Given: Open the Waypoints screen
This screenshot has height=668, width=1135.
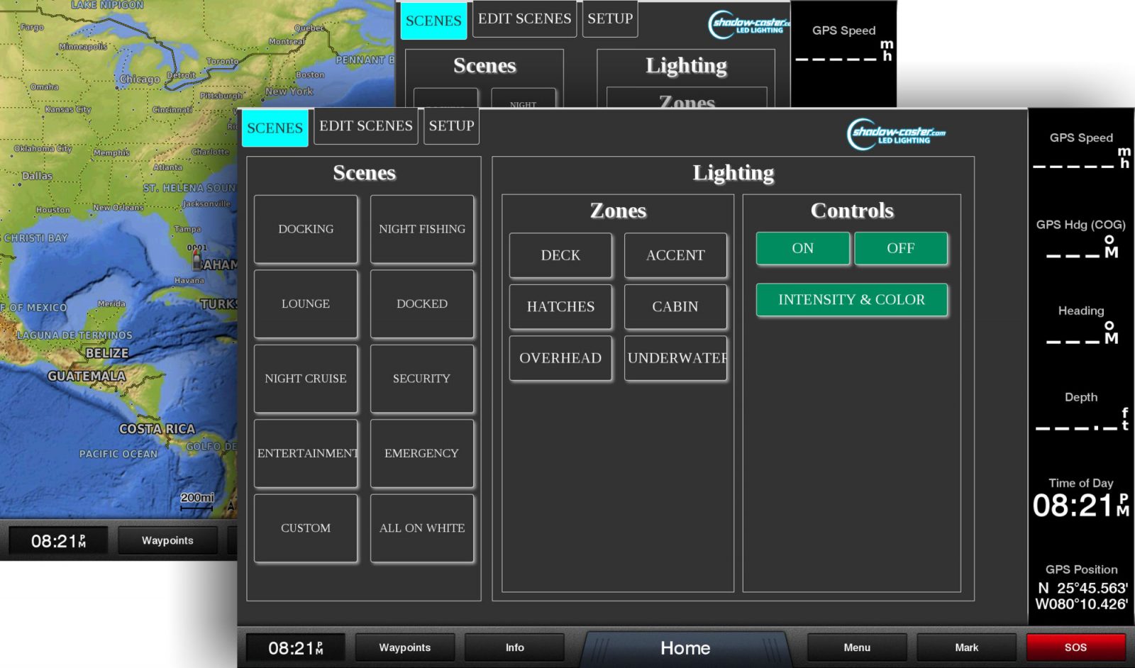Looking at the screenshot, I should (404, 647).
